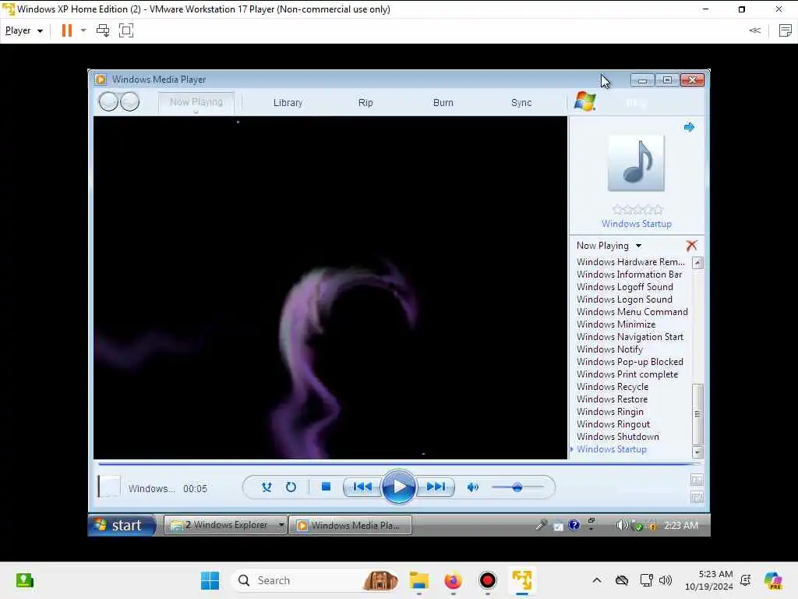This screenshot has height=599, width=798.
Task: Select Windows Startup in playlist
Action: (612, 449)
